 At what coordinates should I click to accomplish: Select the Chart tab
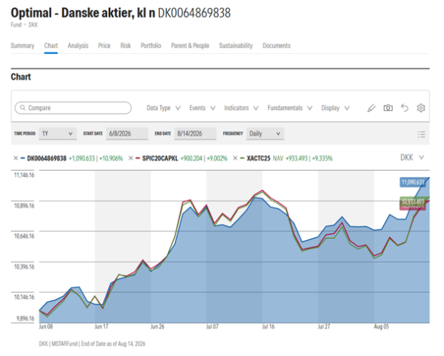(51, 46)
